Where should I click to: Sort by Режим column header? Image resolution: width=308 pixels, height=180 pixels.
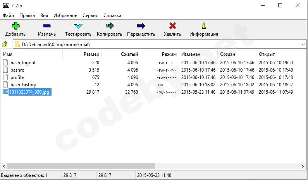pyautogui.click(x=159, y=54)
